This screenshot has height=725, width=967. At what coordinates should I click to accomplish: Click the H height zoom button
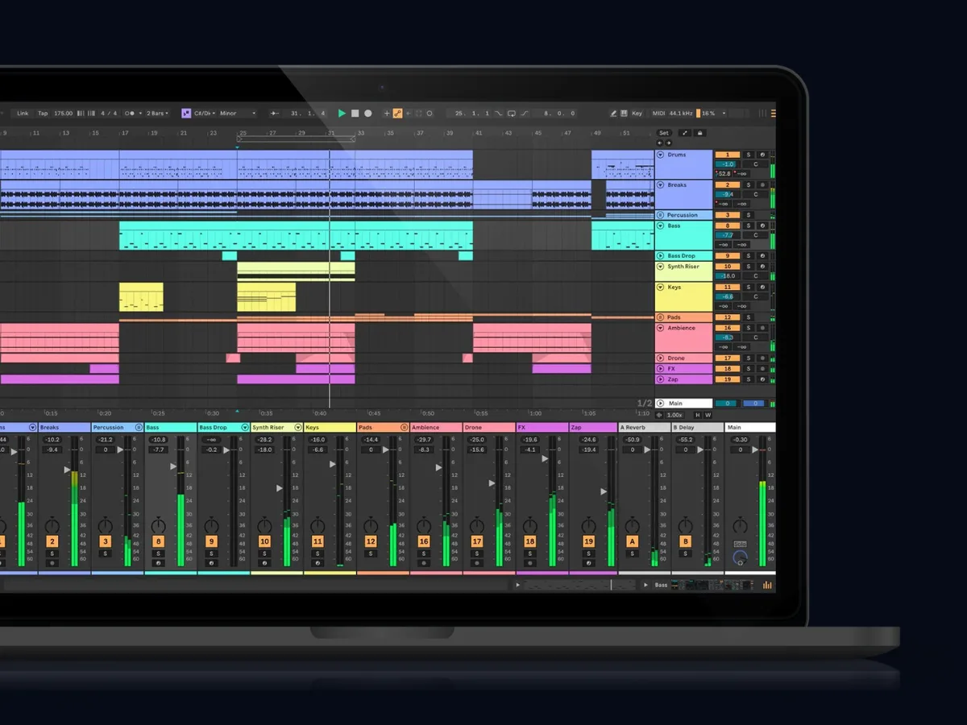698,415
